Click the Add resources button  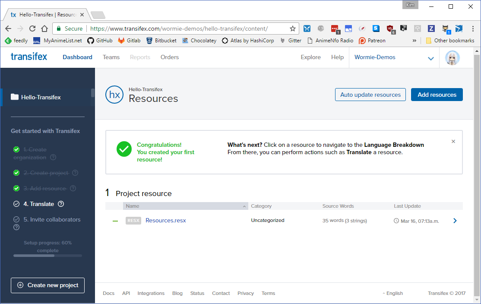pos(437,95)
